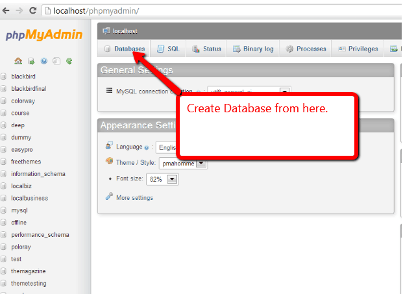Open the MySQL connection collation dropdown

(249, 91)
